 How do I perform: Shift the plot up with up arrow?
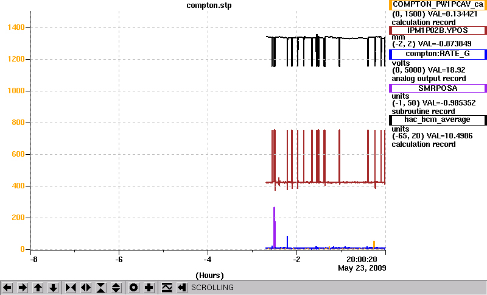coord(38,288)
